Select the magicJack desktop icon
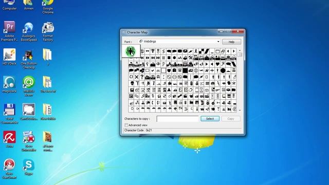Screen dimensions: 329x185 (x=9, y=84)
